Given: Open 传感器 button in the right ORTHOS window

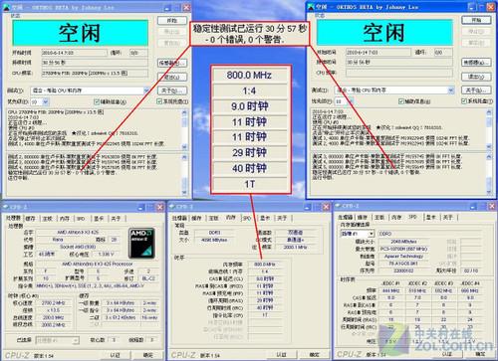Looking at the screenshot, I should coord(476,63).
